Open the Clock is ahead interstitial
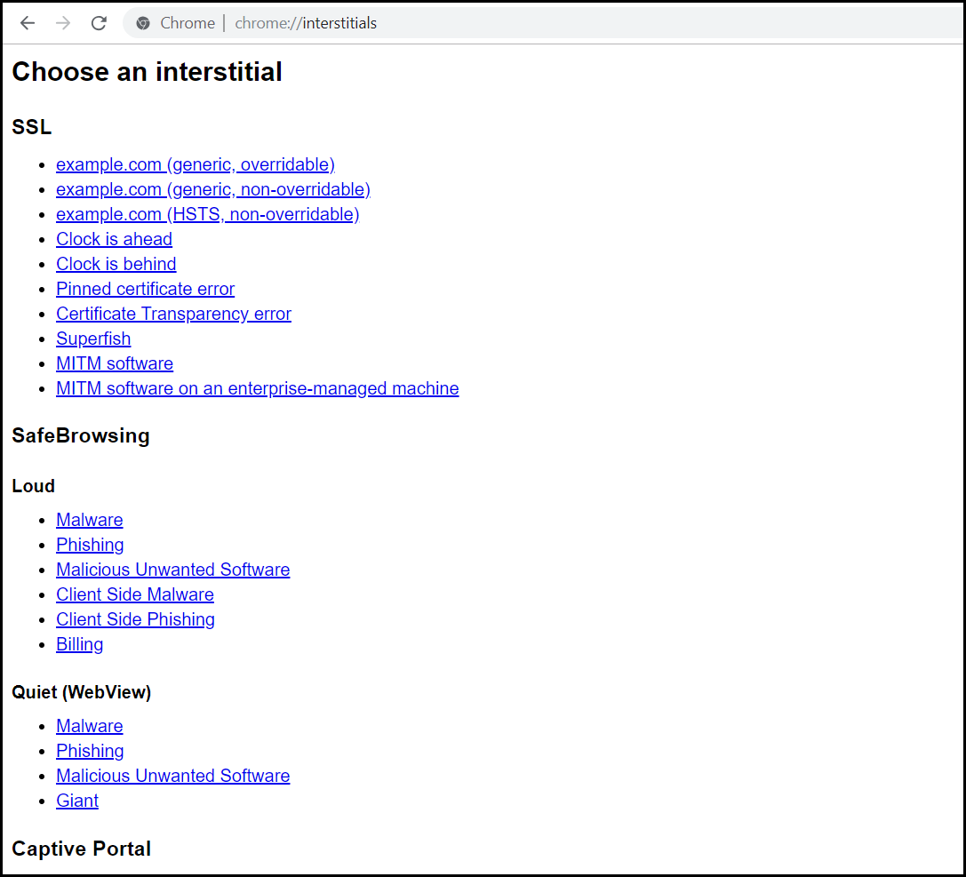 (x=114, y=239)
